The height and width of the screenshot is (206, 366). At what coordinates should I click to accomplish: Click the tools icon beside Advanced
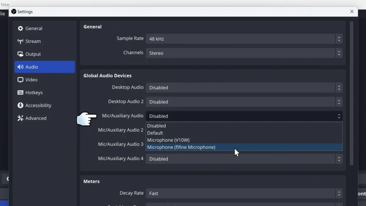[20, 118]
